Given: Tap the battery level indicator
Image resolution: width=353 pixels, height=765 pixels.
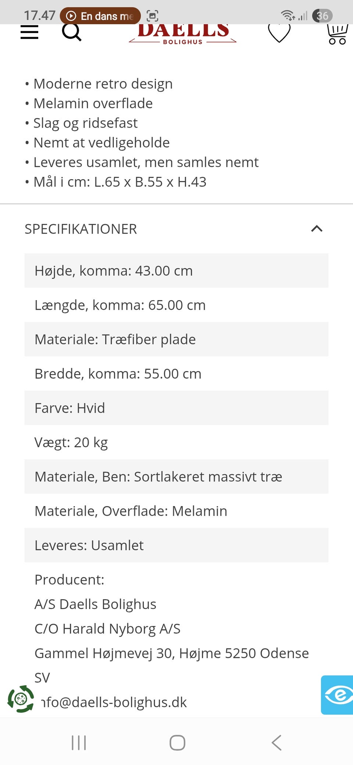Looking at the screenshot, I should 322,16.
